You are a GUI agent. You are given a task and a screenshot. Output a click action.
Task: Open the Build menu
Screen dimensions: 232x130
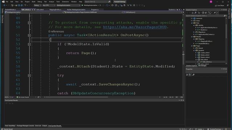coord(33,1)
